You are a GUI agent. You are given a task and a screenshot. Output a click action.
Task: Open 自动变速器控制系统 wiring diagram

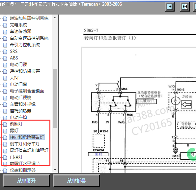[x=29, y=38]
